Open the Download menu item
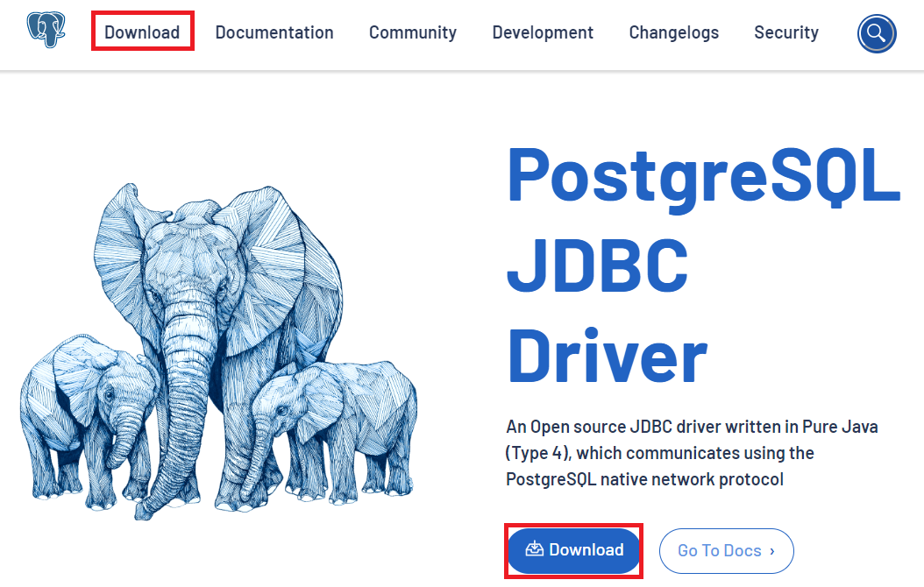This screenshot has width=924, height=587. tap(142, 32)
